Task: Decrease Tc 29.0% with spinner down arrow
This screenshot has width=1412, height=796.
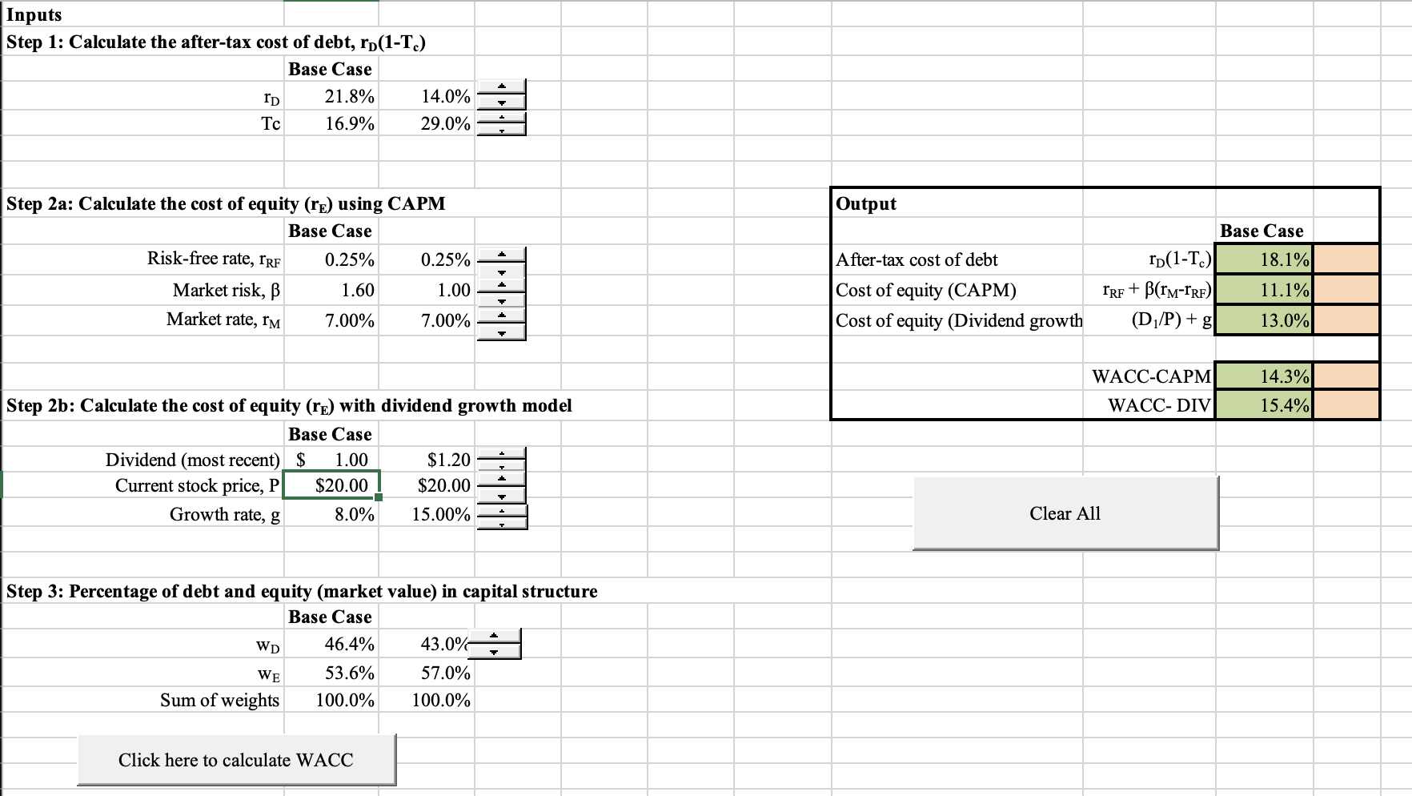Action: tap(501, 130)
